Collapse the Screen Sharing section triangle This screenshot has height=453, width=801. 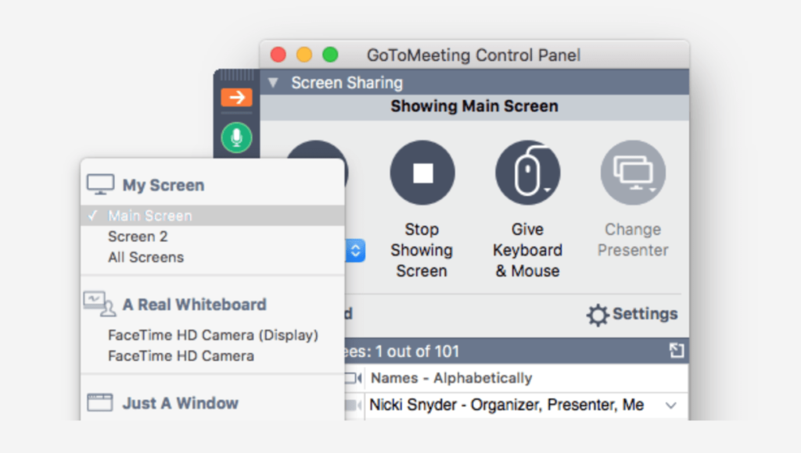[273, 82]
